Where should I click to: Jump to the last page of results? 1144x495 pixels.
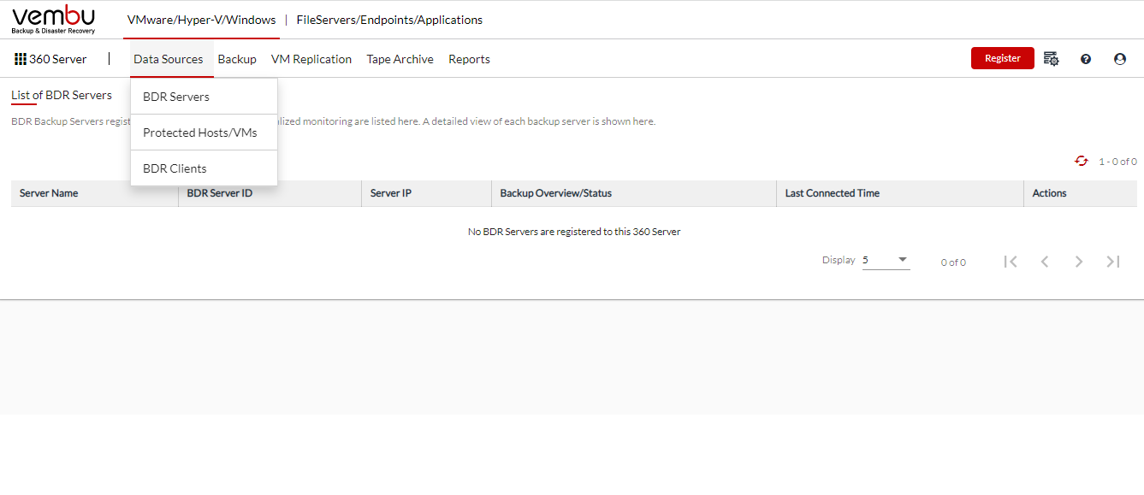[x=1113, y=262]
